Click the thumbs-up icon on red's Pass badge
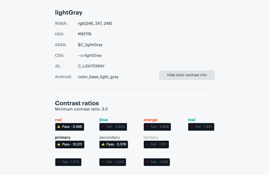Screen dimensions: 269x175 (x=59, y=126)
